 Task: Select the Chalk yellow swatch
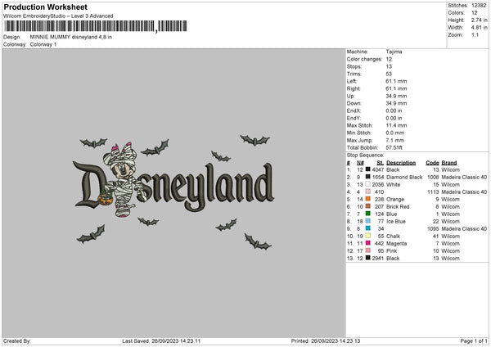tap(368, 236)
